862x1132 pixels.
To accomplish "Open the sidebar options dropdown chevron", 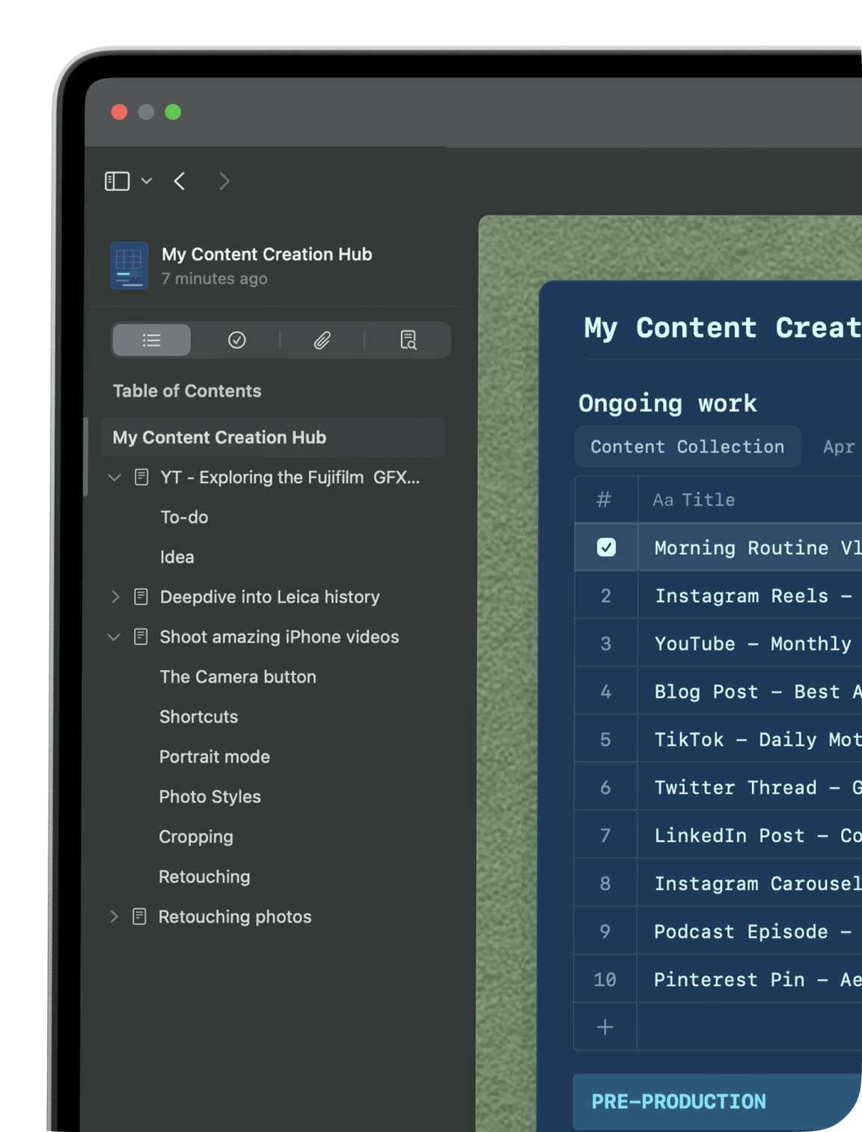I will click(147, 181).
